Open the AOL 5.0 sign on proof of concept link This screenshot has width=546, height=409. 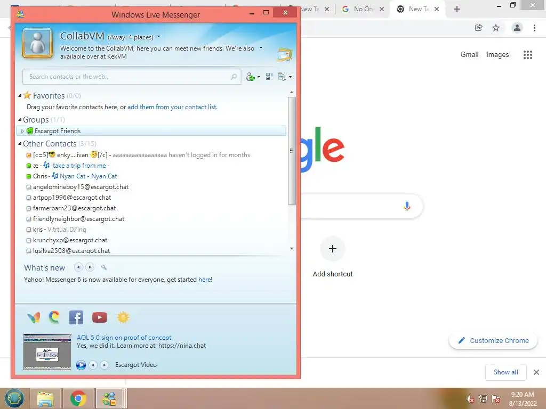tap(124, 337)
